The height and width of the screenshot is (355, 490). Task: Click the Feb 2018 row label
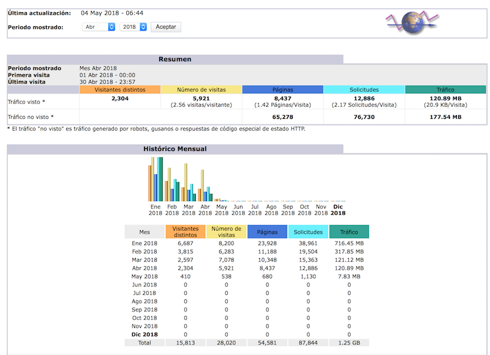point(145,251)
